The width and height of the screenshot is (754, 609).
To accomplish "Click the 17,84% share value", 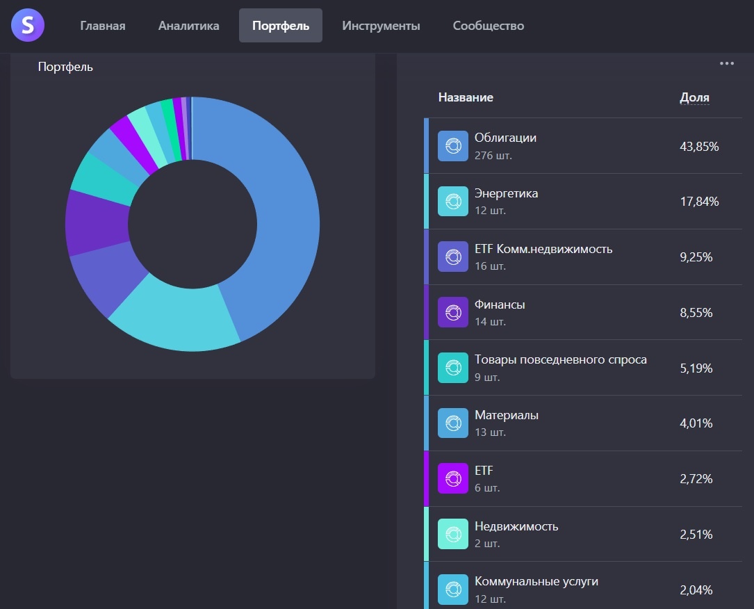I will click(x=699, y=202).
